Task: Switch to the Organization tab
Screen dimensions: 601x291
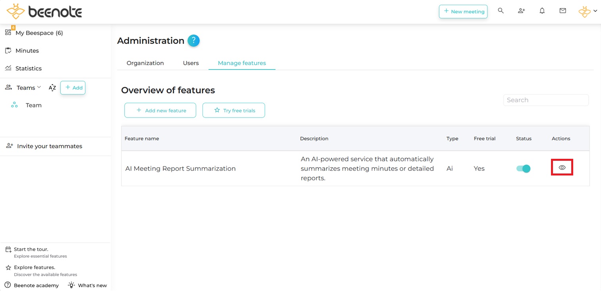Action: (x=145, y=63)
